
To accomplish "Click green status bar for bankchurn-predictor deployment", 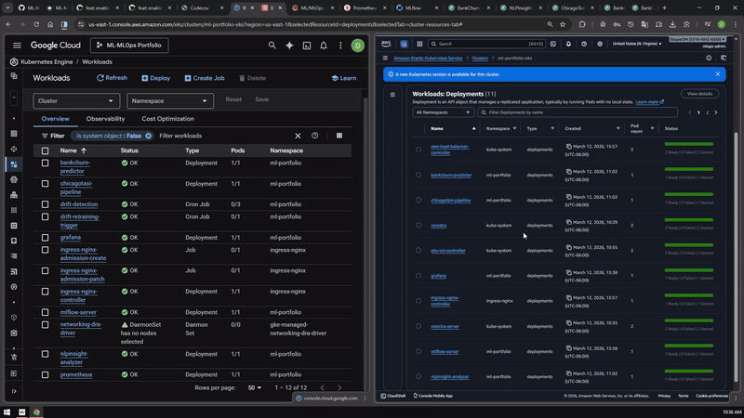I will (689, 169).
